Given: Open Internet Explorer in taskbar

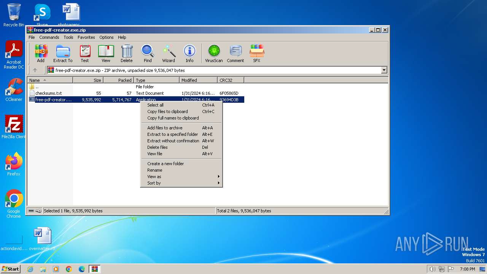Looking at the screenshot, I should click(30, 269).
